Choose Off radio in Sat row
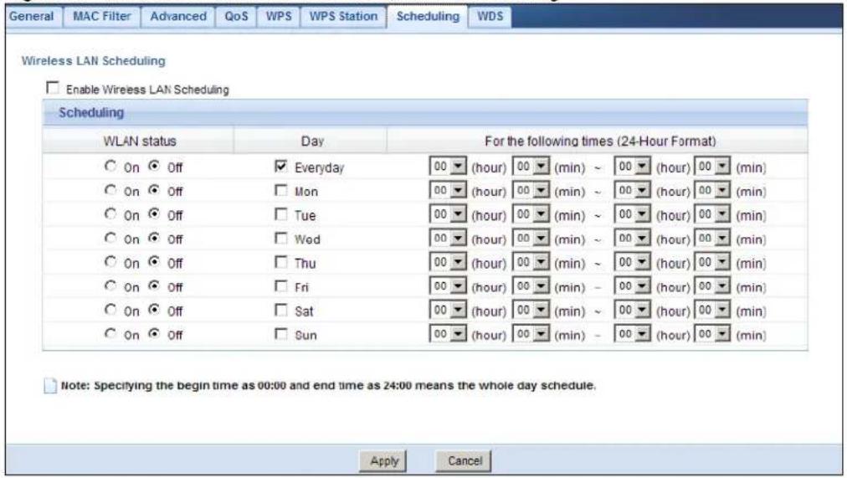Viewport: 847px width, 478px height. (x=155, y=310)
